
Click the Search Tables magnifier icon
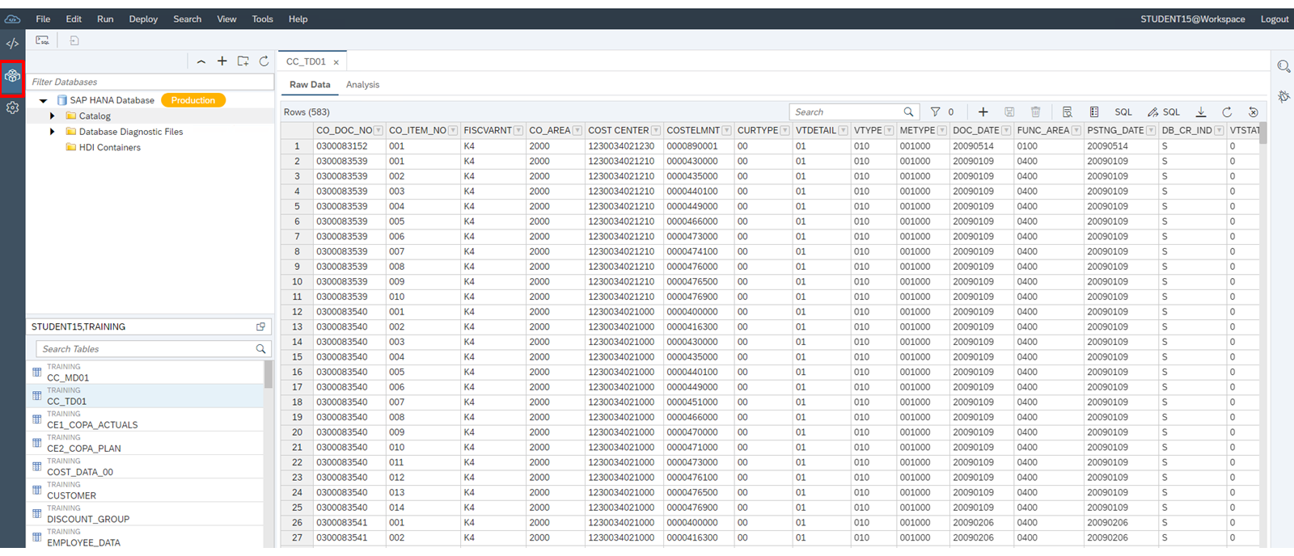tap(260, 349)
